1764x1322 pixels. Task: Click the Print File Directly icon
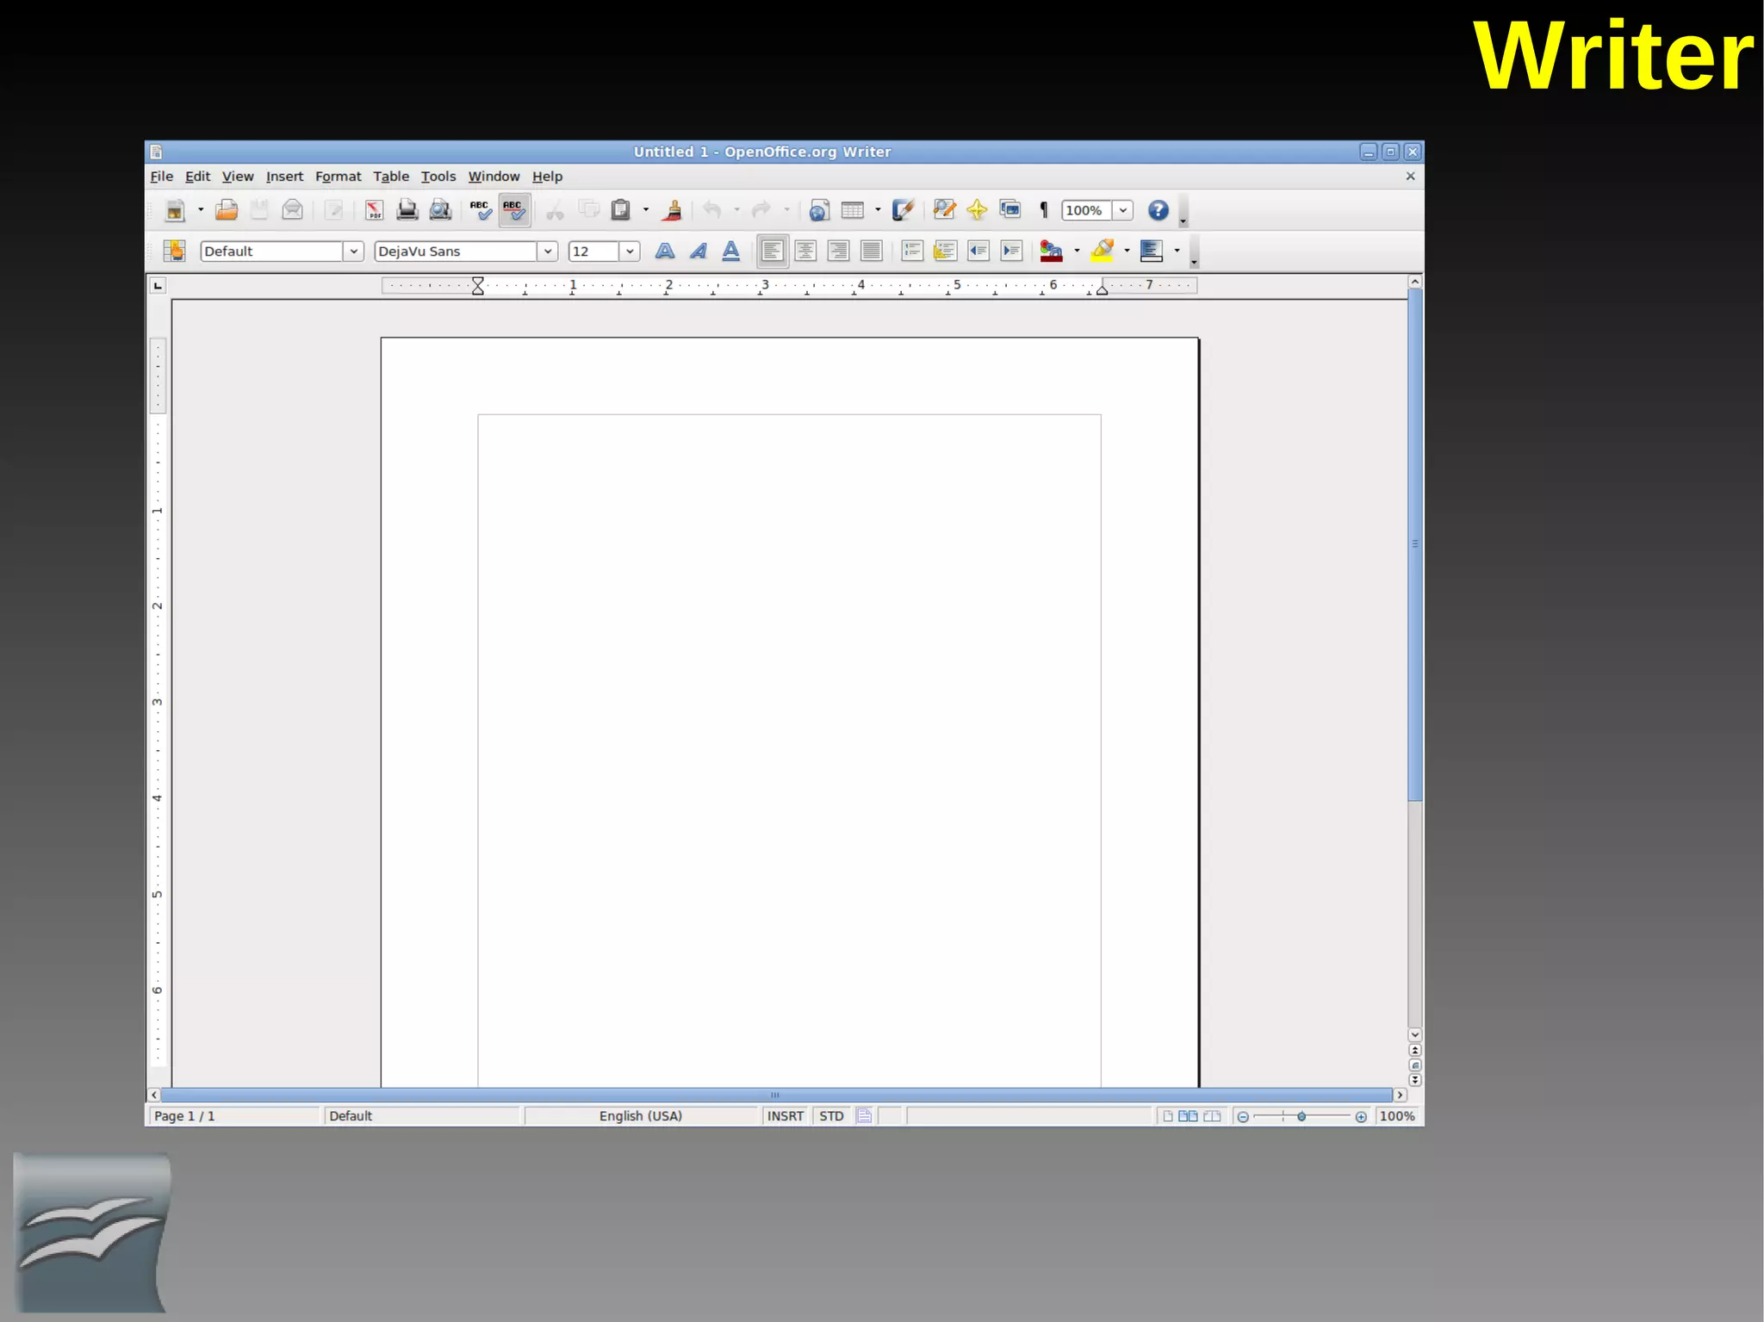click(407, 210)
